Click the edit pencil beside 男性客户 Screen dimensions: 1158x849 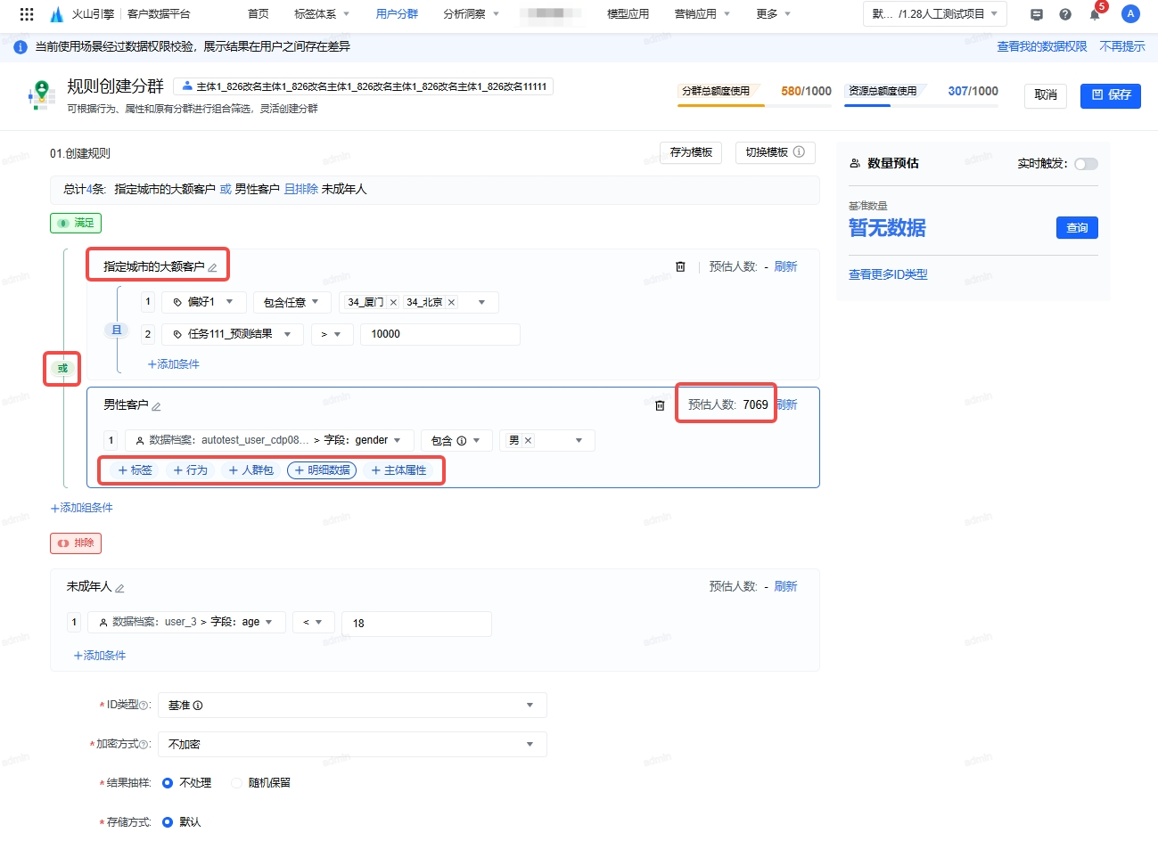coord(156,406)
